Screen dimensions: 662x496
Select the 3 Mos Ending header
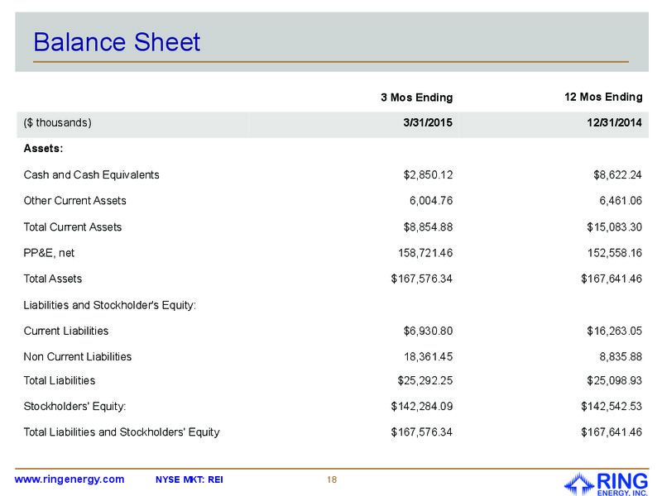[x=417, y=98]
